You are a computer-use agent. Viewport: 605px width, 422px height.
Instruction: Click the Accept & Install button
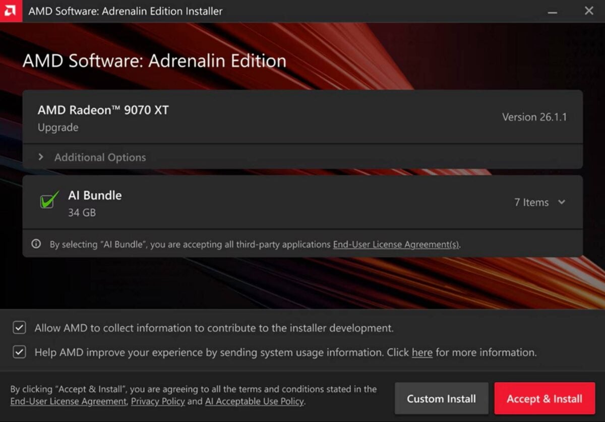[x=544, y=398]
